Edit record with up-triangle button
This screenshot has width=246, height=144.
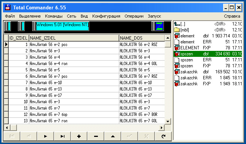[x=112, y=136]
